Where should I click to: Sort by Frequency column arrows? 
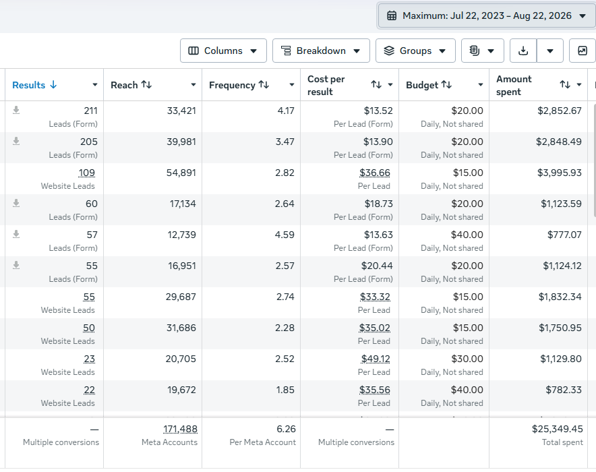point(264,85)
